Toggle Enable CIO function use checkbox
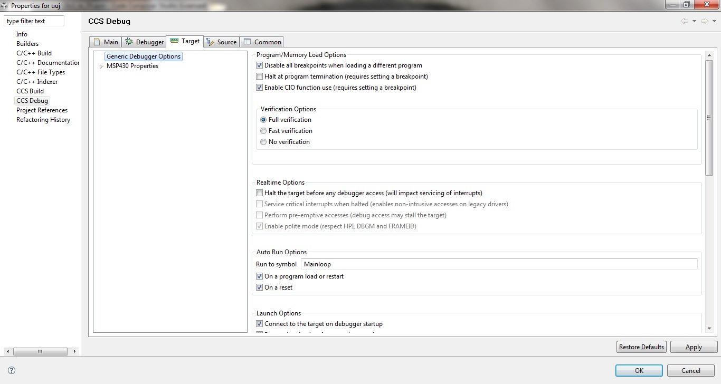 [259, 88]
